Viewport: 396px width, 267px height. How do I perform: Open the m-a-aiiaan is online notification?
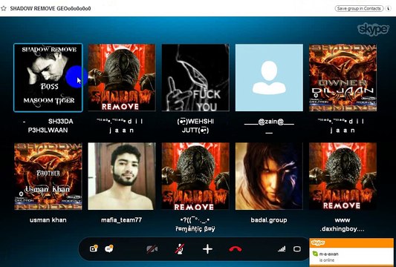pyautogui.click(x=351, y=257)
